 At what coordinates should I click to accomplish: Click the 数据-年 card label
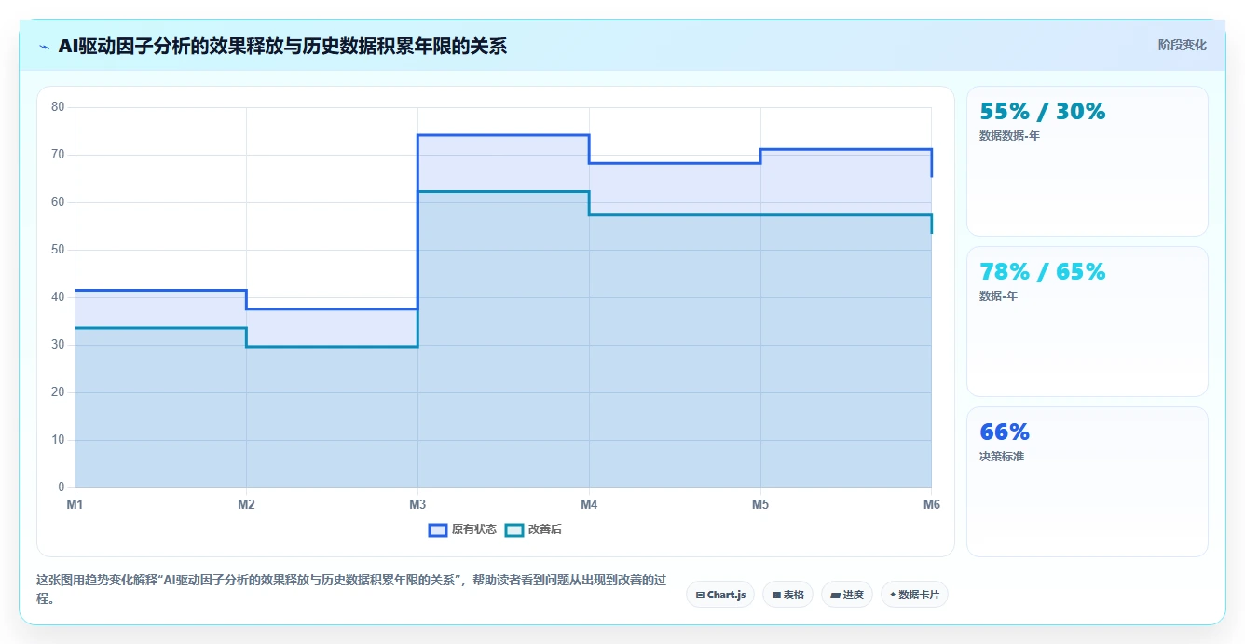coord(998,296)
